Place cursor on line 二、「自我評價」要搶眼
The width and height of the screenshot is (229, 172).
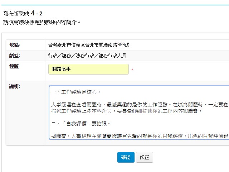[81, 124]
